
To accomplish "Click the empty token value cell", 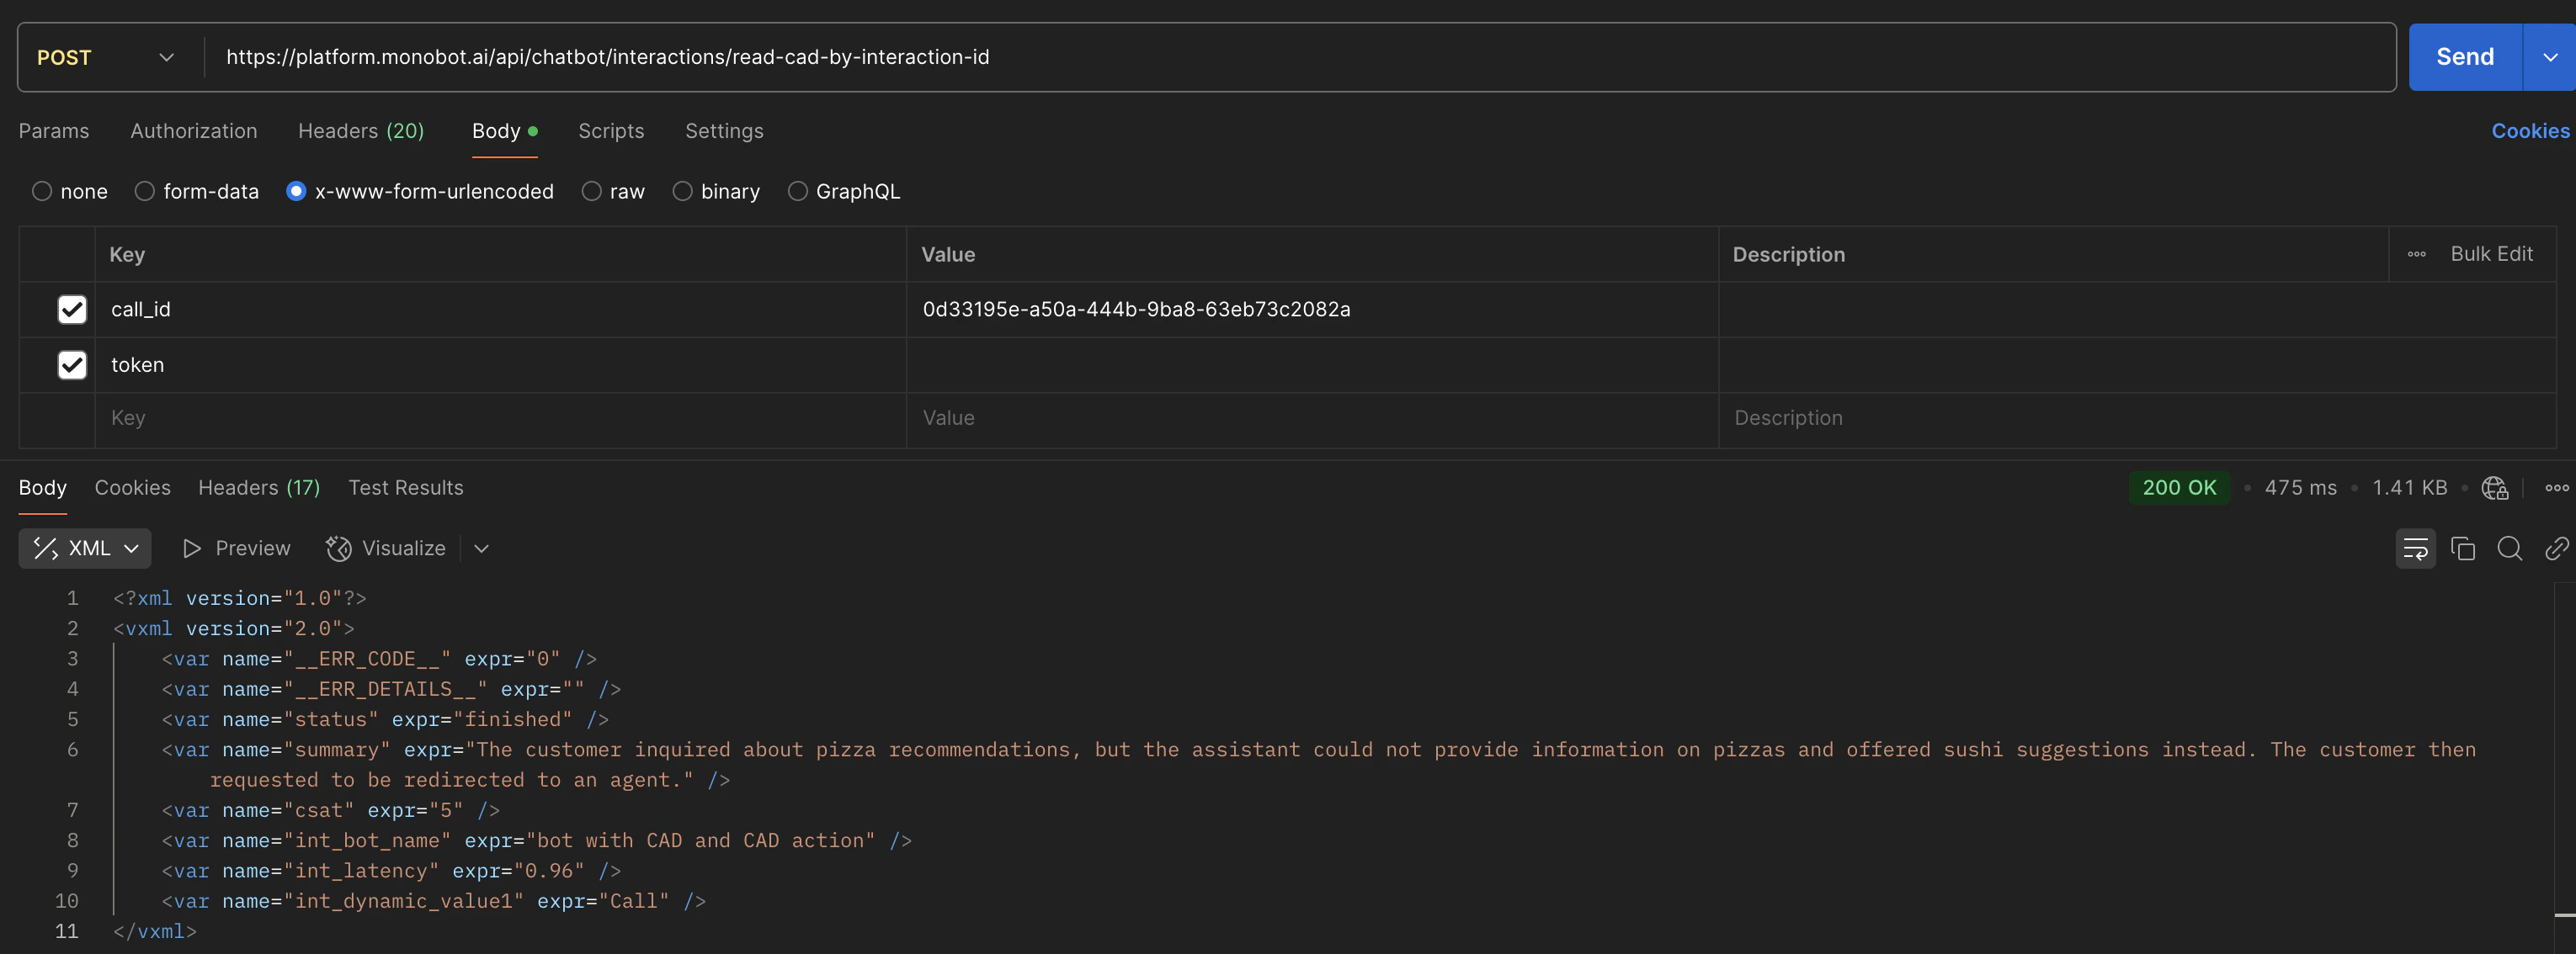I will point(1312,364).
